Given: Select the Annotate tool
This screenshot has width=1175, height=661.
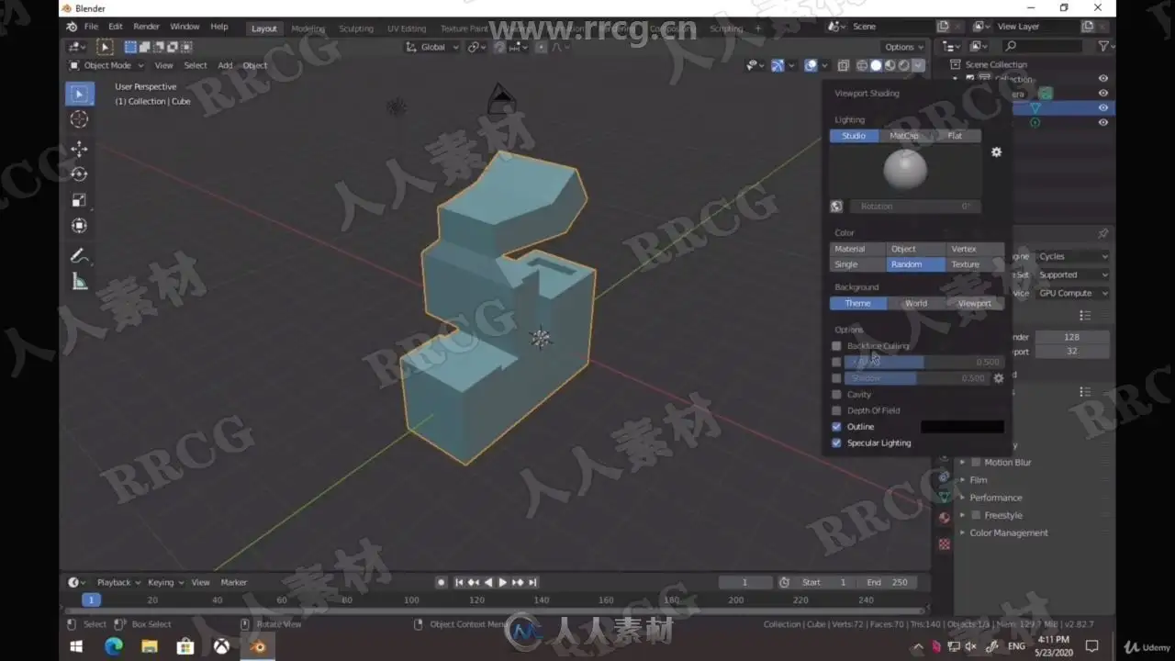Looking at the screenshot, I should [79, 256].
